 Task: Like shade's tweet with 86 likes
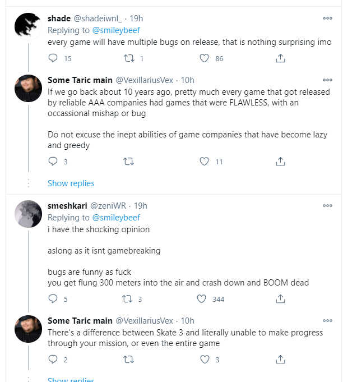click(x=205, y=58)
